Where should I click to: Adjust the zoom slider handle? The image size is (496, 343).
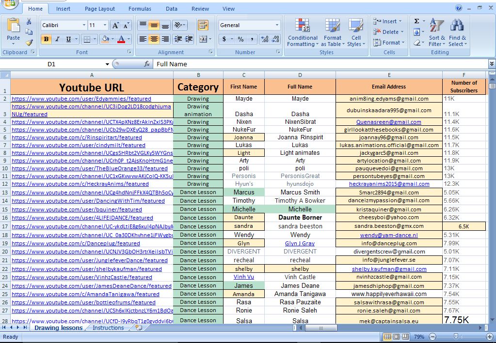(456, 337)
